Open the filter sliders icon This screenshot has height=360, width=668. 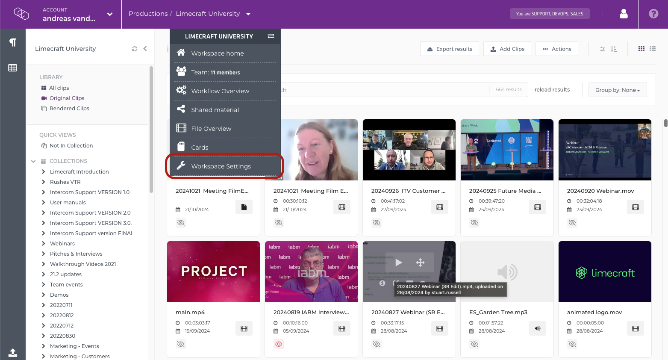[x=603, y=49]
